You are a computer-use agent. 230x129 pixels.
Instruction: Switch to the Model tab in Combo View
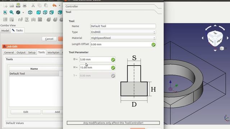click(x=5, y=30)
